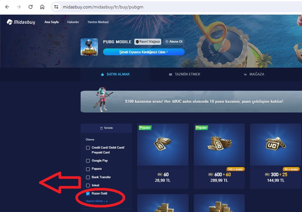Click the site info icon in address bar
Viewport: 302px width, 212px height.
point(56,7)
